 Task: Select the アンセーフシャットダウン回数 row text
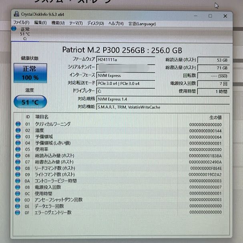[x=58, y=200]
